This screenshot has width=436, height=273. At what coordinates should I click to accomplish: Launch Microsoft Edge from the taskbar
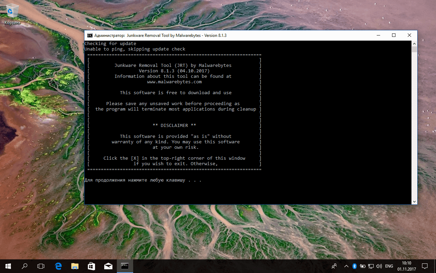point(58,266)
